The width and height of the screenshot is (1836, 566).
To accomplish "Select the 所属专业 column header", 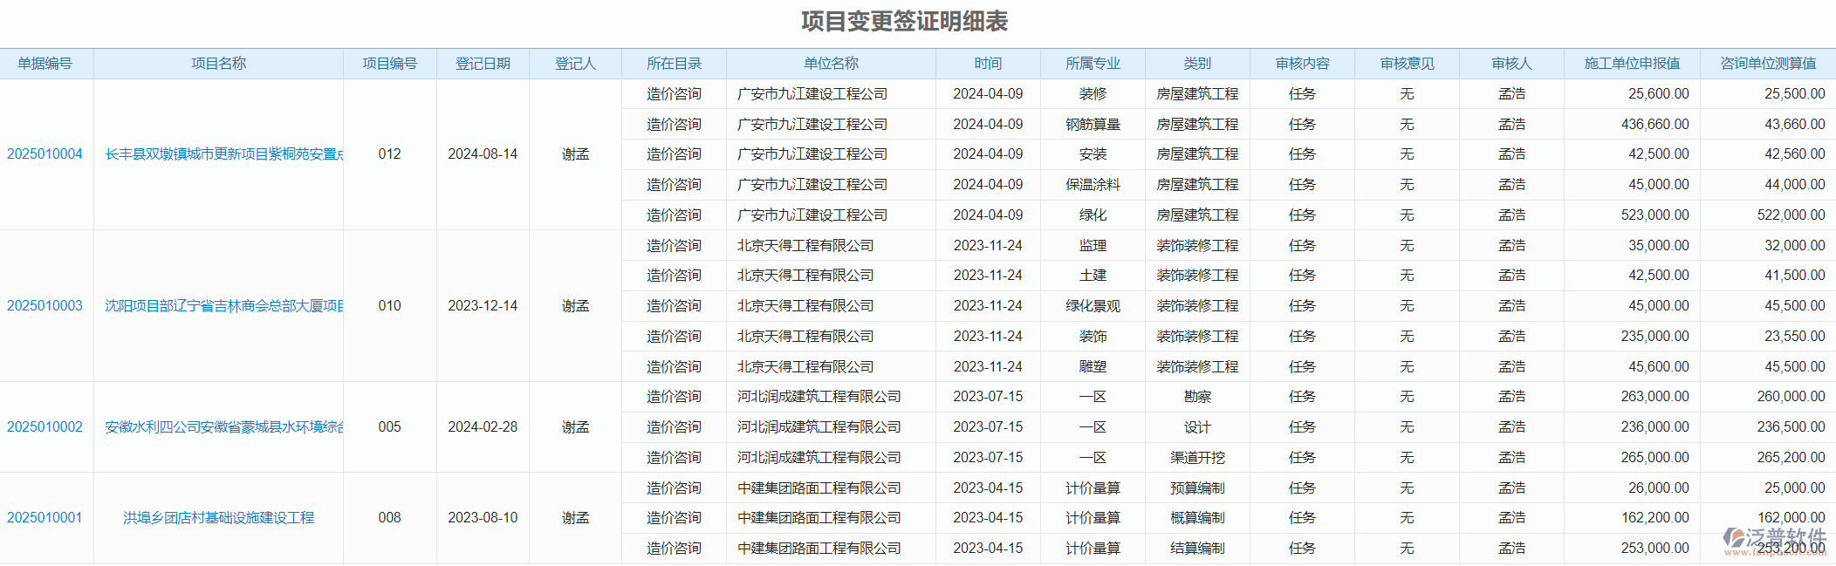I will (1093, 64).
